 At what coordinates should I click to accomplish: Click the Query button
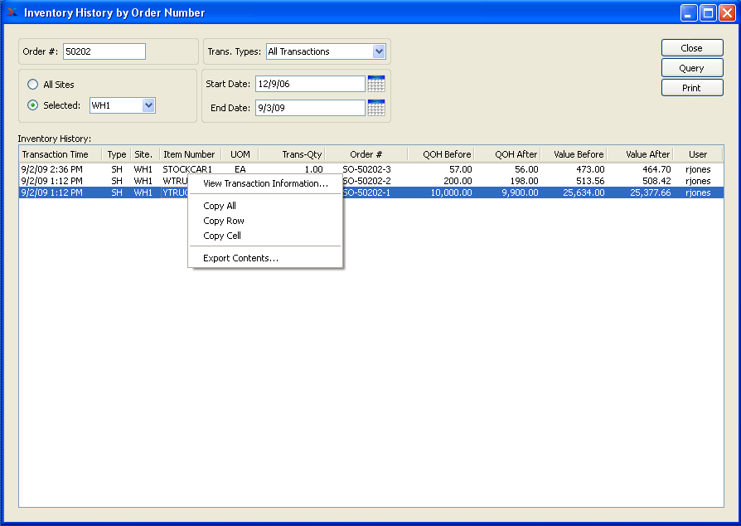pyautogui.click(x=692, y=68)
